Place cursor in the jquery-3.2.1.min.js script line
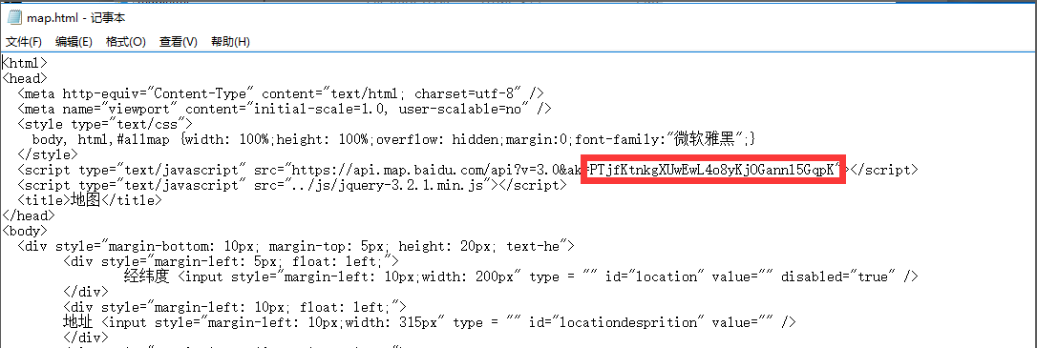The height and width of the screenshot is (348, 1037). coord(292,185)
